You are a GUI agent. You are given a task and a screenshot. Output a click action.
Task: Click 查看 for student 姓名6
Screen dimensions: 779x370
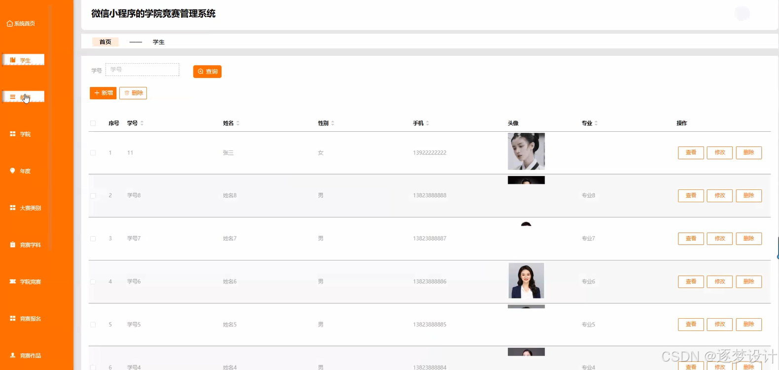(x=691, y=281)
